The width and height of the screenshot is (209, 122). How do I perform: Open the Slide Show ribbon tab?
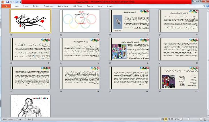coord(77,6)
